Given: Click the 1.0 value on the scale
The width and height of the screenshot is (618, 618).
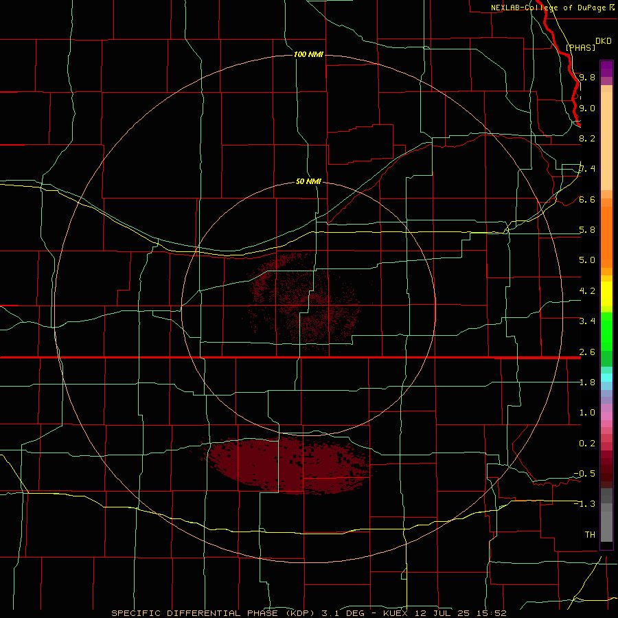Looking at the screenshot, I should (587, 413).
